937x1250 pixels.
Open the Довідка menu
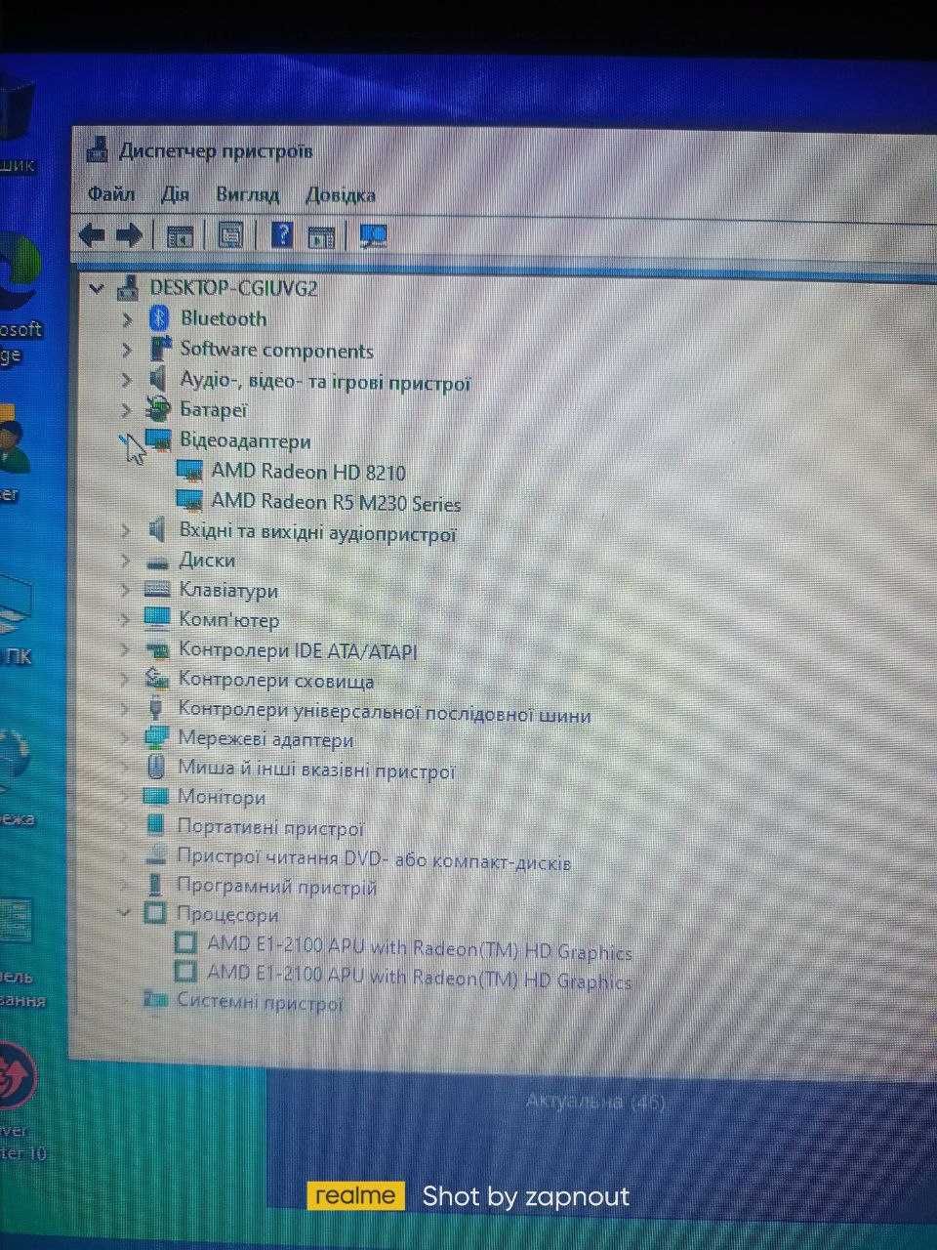point(341,195)
